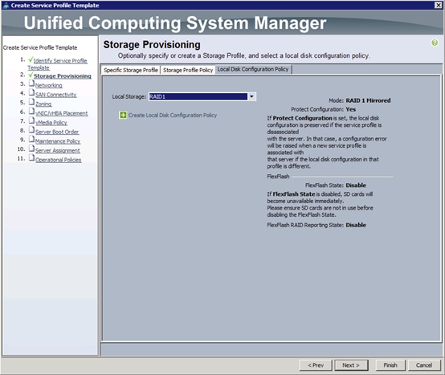445x375 pixels.
Task: Click the 'Storage Provisioning' page heading
Action: tap(152, 44)
